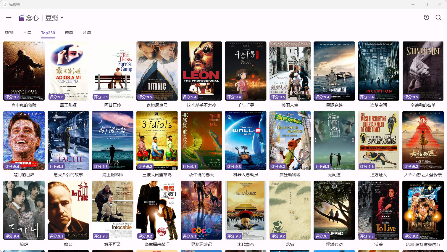The height and width of the screenshot is (252, 447).
Task: Open the 肖申克的救赎 poster
Action: click(24, 71)
